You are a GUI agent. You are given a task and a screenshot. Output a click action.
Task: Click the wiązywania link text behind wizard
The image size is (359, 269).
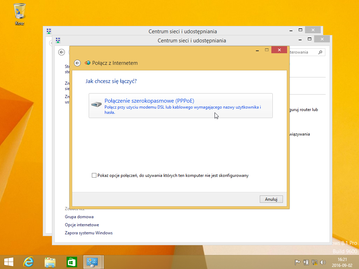coord(299,134)
